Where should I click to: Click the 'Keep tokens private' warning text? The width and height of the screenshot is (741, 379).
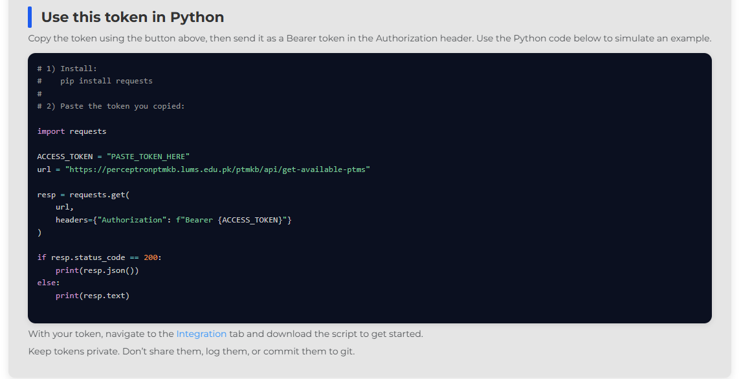pyautogui.click(x=191, y=352)
